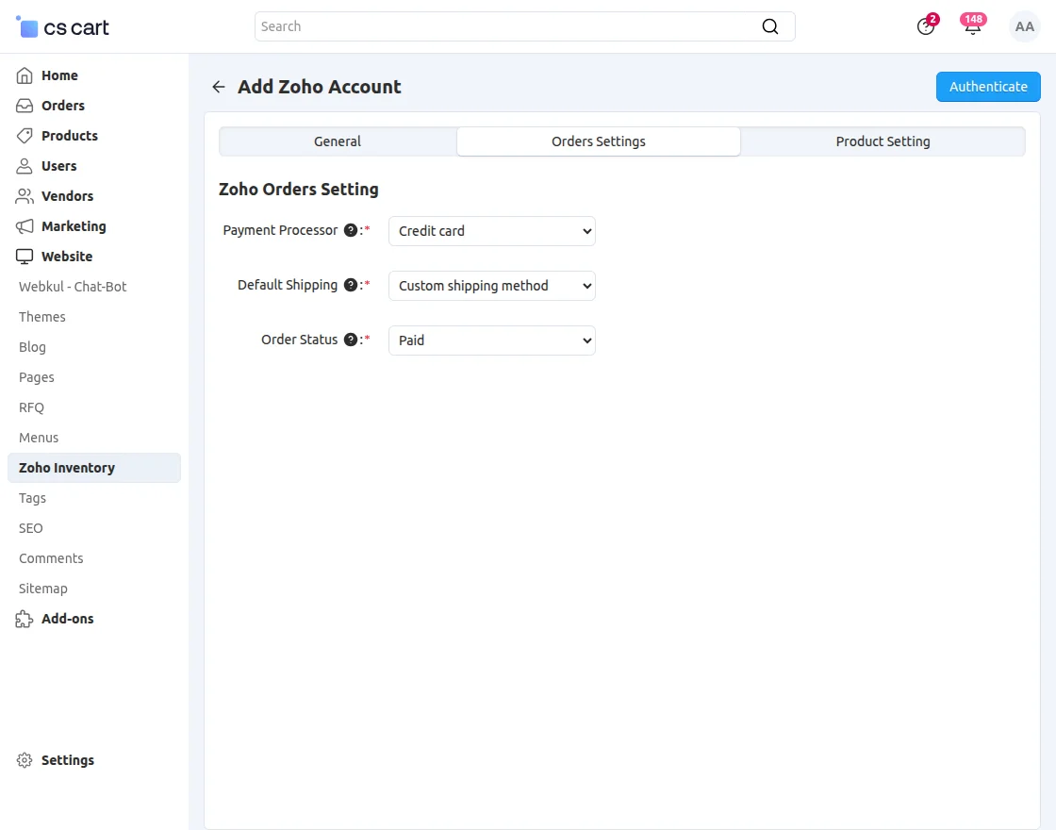Select the Website icon in sidebar
The width and height of the screenshot is (1056, 830).
pos(25,257)
